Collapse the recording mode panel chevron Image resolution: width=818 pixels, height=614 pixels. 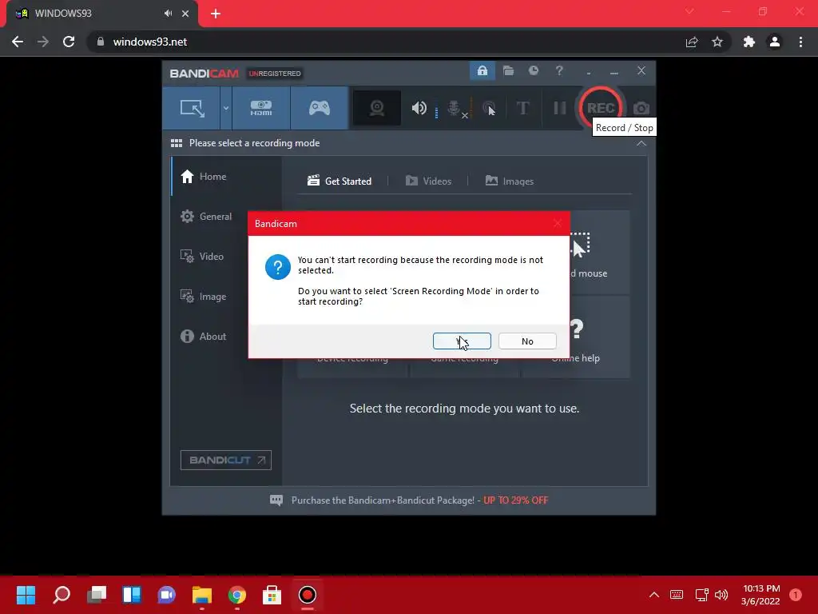click(x=641, y=143)
